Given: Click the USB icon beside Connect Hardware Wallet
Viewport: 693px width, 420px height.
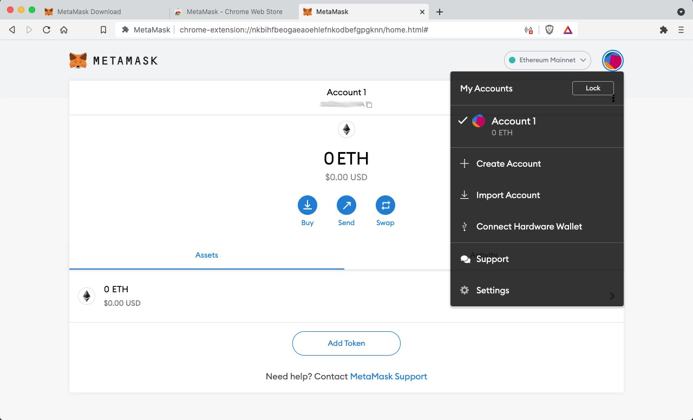Looking at the screenshot, I should 465,226.
